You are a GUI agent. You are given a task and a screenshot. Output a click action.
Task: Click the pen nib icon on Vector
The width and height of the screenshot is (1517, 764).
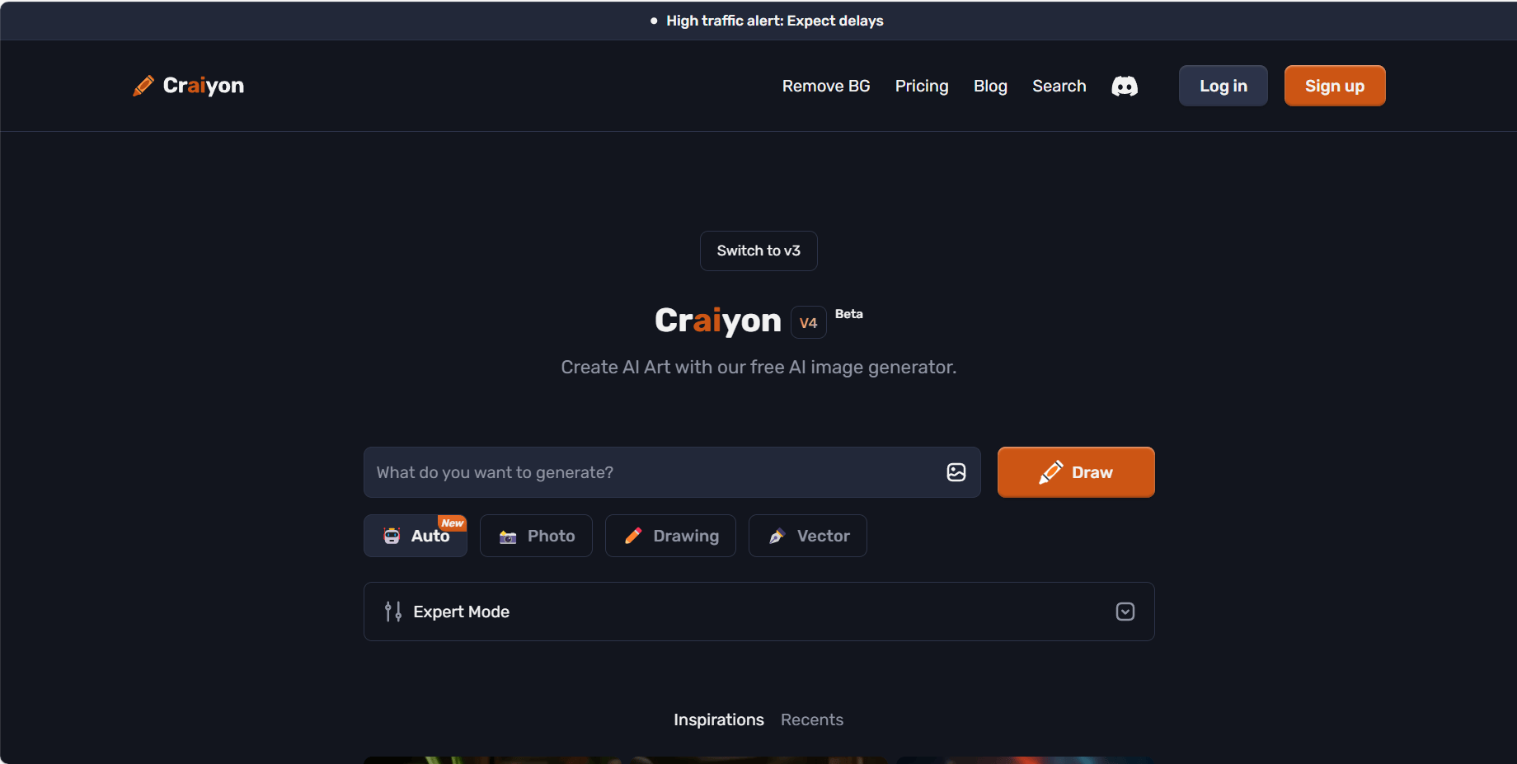click(777, 537)
